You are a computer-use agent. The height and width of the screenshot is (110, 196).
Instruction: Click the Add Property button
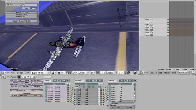click(26, 93)
